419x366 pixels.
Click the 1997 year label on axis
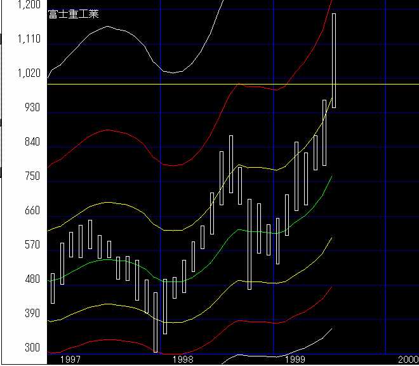pyautogui.click(x=69, y=359)
